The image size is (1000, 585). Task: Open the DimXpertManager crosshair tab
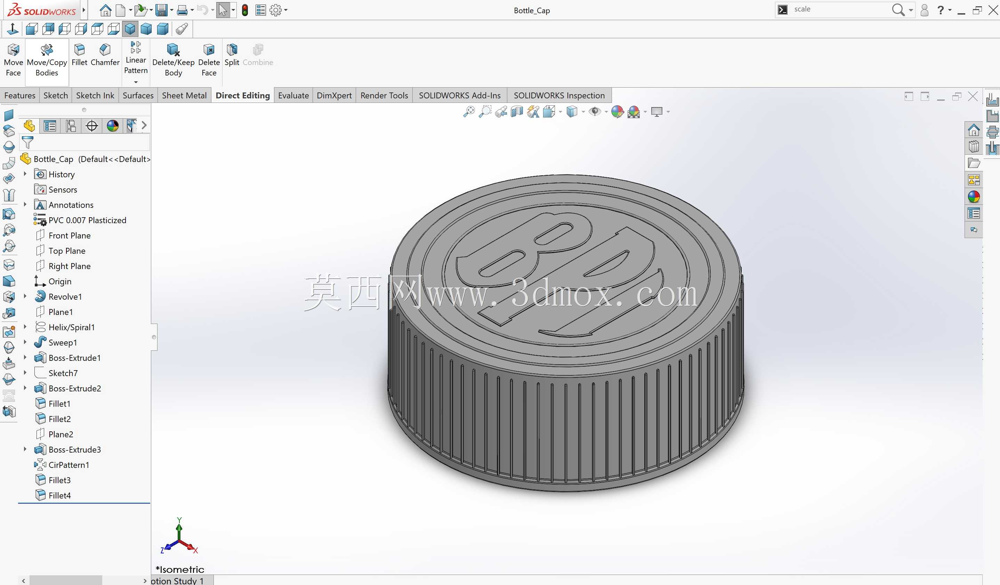tap(92, 126)
